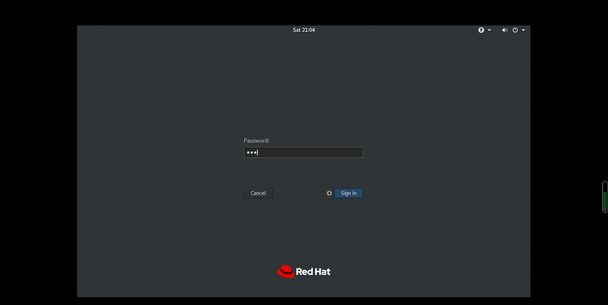Expand the system menu arrow

pyautogui.click(x=523, y=30)
